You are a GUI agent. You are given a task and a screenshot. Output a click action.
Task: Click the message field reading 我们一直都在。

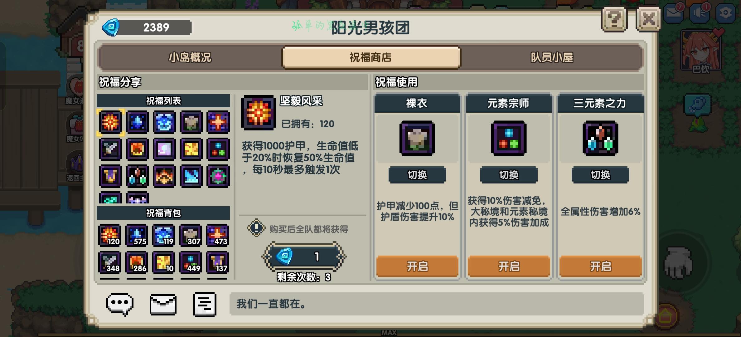pos(437,304)
